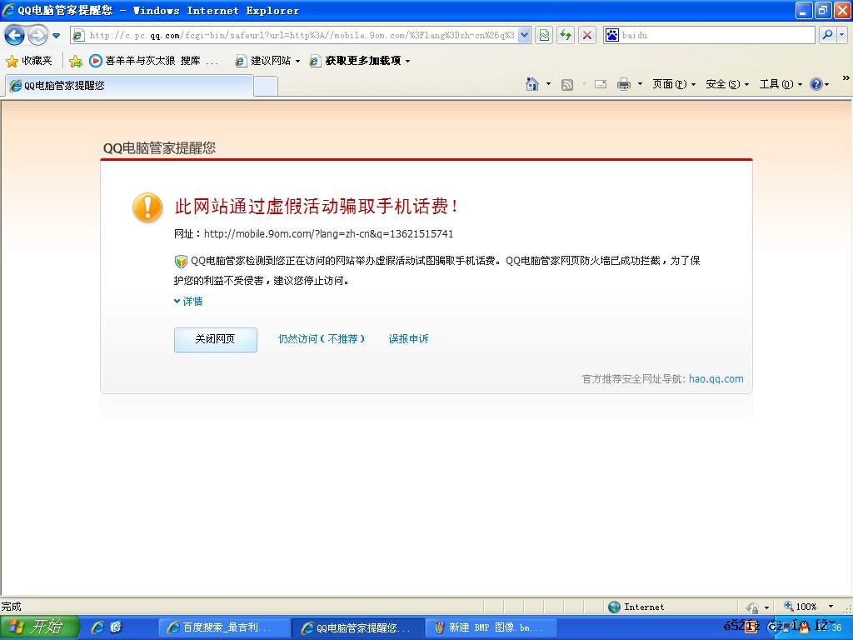The height and width of the screenshot is (640, 853).
Task: Open the search provider options dropdown
Action: 842,35
